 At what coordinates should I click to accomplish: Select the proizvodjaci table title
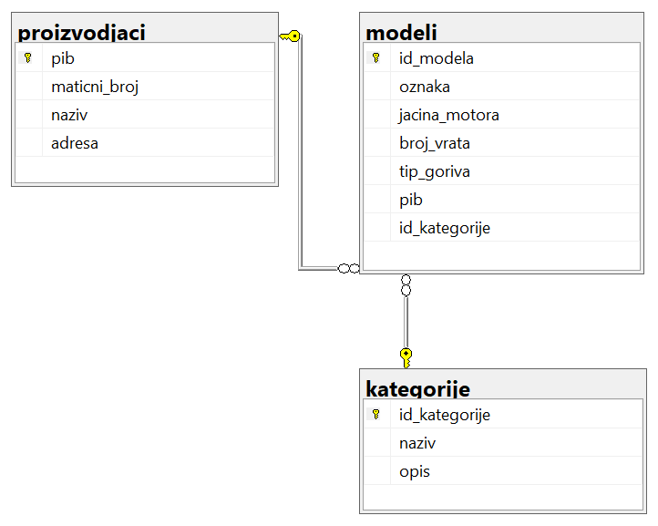pyautogui.click(x=82, y=33)
